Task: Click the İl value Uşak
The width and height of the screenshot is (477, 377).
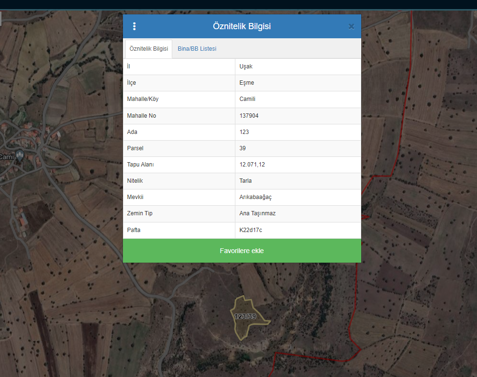Action: [246, 67]
